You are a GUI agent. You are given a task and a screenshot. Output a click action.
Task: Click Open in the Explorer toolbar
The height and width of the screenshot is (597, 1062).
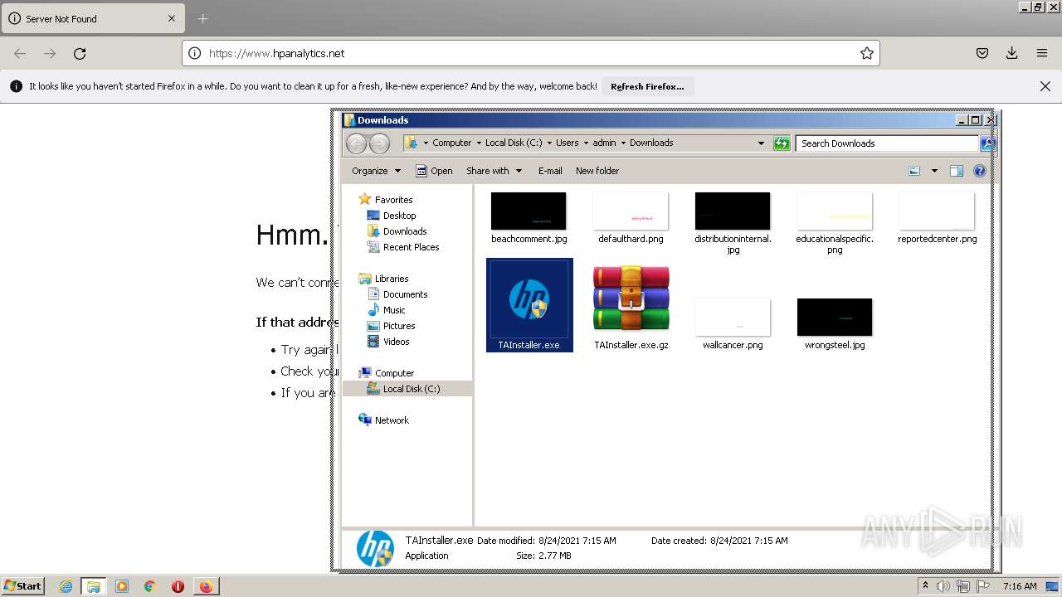[x=434, y=171]
